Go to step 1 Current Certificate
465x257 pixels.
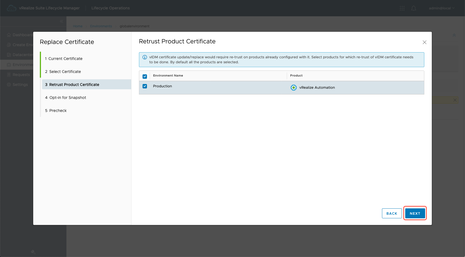pyautogui.click(x=65, y=59)
